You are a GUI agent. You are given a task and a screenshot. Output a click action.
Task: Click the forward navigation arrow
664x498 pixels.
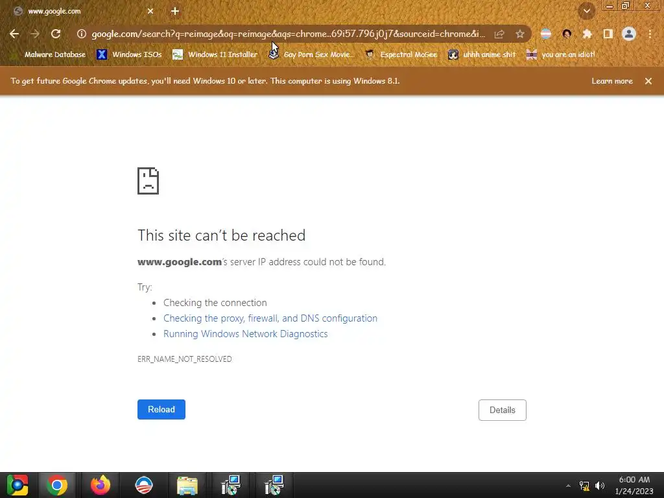(x=35, y=34)
